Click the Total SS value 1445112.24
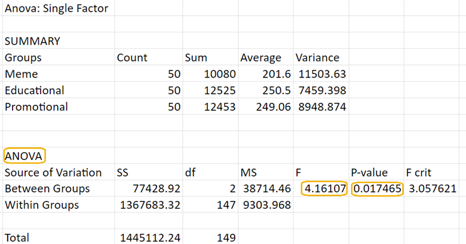Screen dimensions: 466x244 pos(151,237)
